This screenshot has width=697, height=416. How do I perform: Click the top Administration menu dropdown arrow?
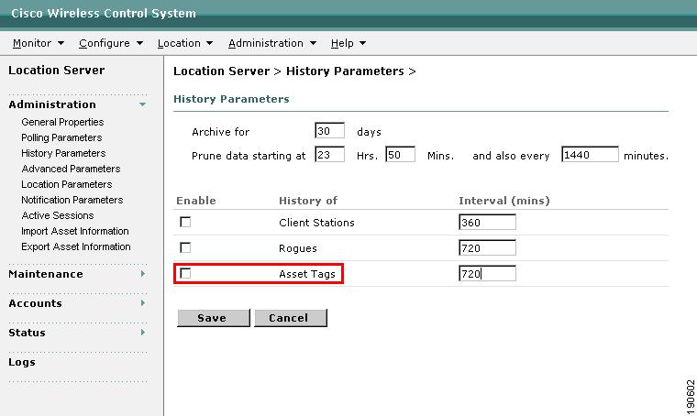313,43
